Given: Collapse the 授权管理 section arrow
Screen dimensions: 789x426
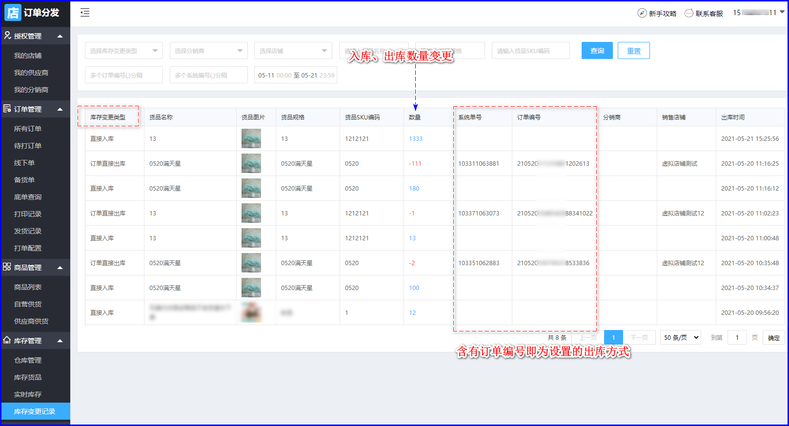Looking at the screenshot, I should pyautogui.click(x=60, y=36).
